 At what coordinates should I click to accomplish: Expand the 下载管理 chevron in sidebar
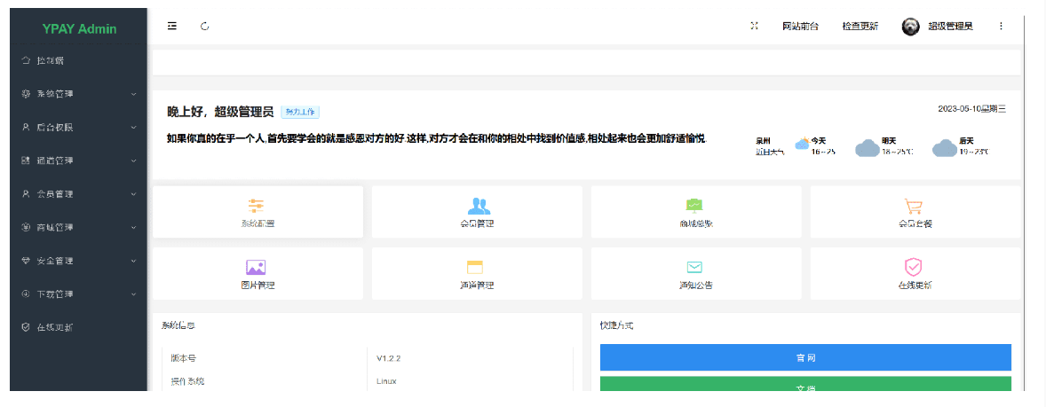[134, 294]
